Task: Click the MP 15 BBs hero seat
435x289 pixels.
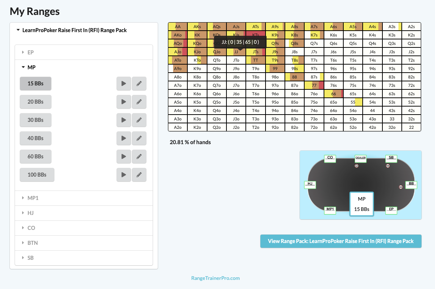Action: tap(362, 204)
